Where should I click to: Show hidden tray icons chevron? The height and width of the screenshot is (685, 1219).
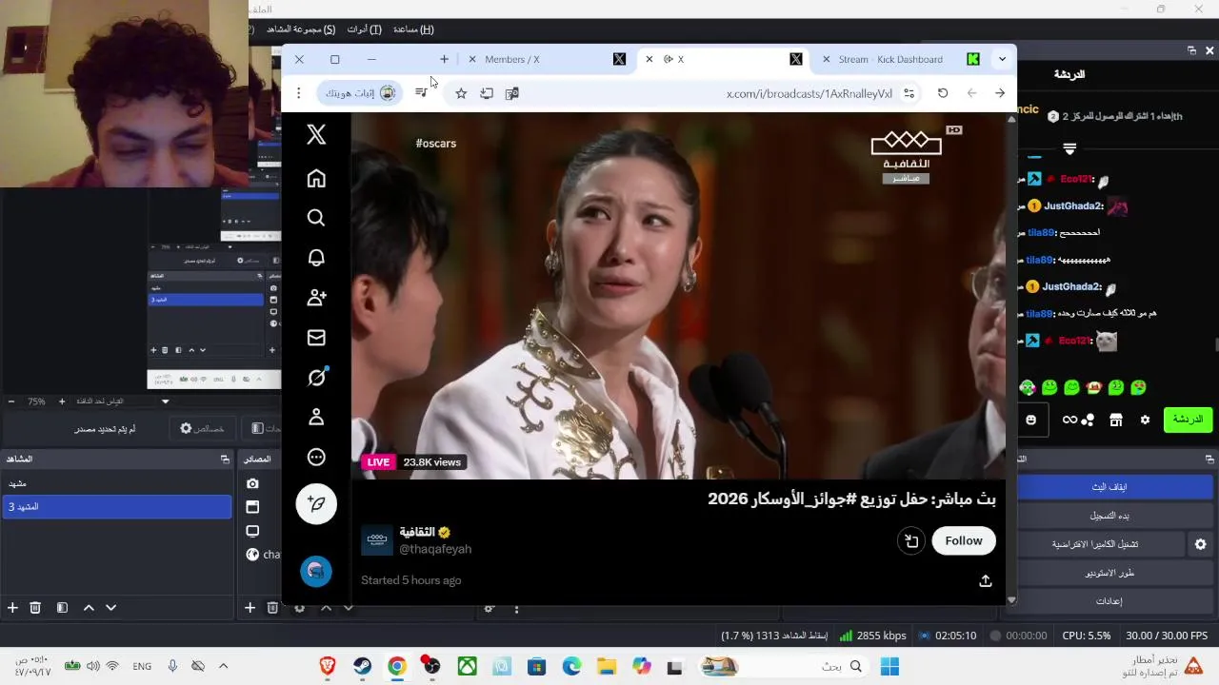coord(224,667)
